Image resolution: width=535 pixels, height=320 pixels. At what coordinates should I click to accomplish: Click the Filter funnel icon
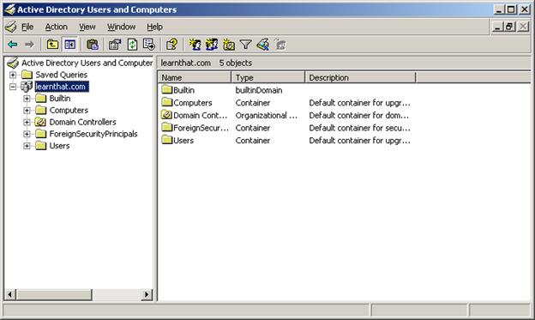[246, 45]
